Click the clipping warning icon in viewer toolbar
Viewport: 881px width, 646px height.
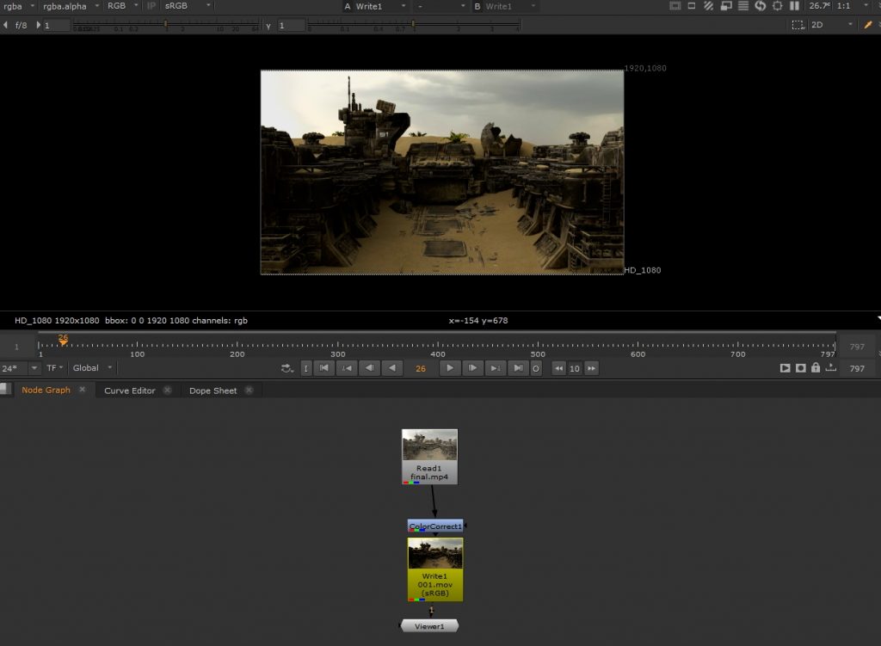pos(675,6)
